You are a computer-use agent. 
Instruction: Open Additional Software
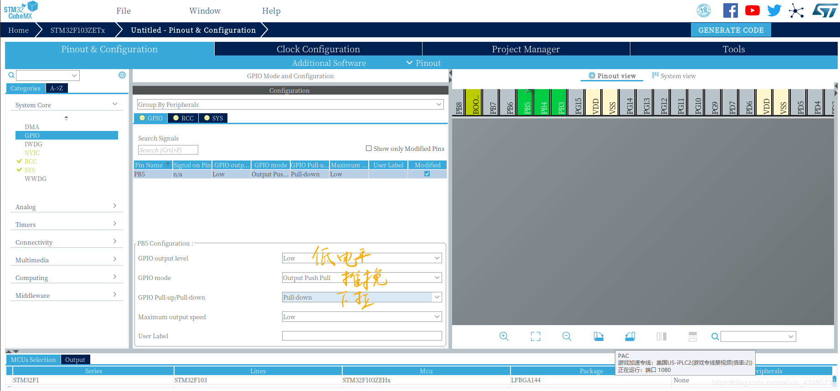[329, 63]
